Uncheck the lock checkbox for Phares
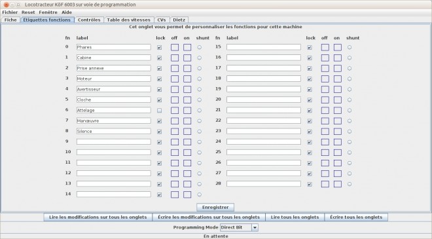432x239 pixels. tap(159, 47)
